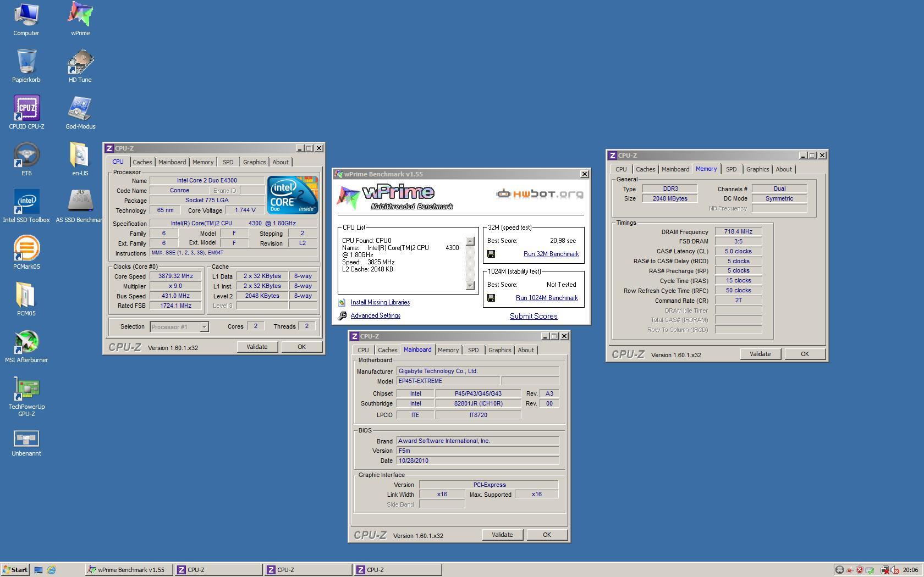The height and width of the screenshot is (577, 924).
Task: Open the God-Modus desktop icon
Action: point(80,113)
